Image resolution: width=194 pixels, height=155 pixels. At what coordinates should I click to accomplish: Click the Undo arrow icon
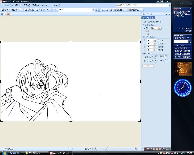pyautogui.click(x=52, y=10)
